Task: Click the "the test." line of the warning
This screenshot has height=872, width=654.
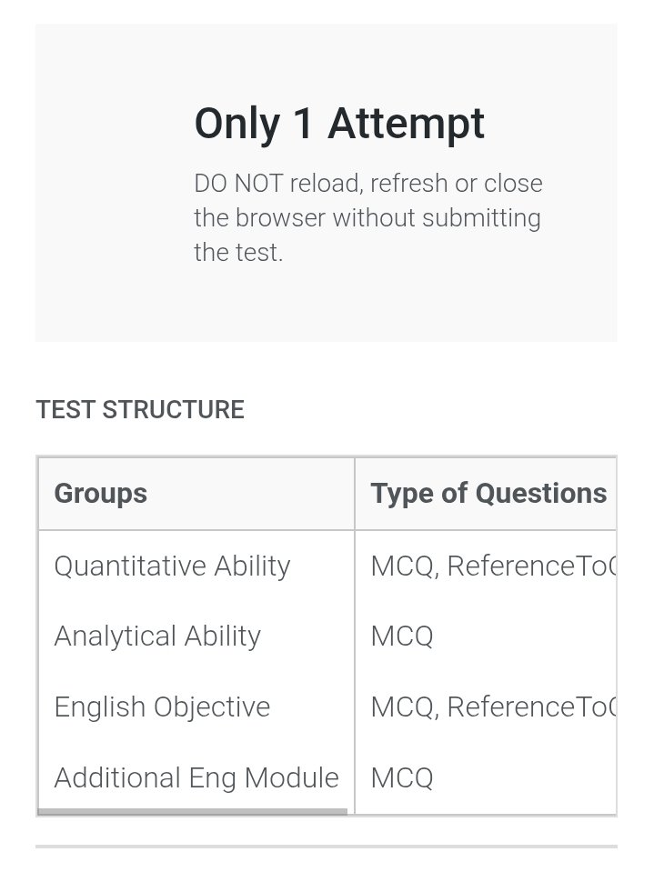Action: tap(238, 252)
